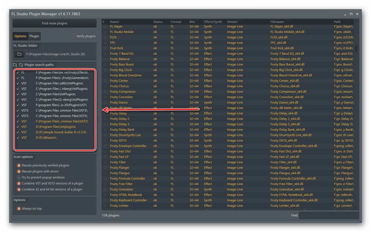The width and height of the screenshot is (371, 232).
Task: Click the star next to Fruity Chorus
Action: click(105, 86)
